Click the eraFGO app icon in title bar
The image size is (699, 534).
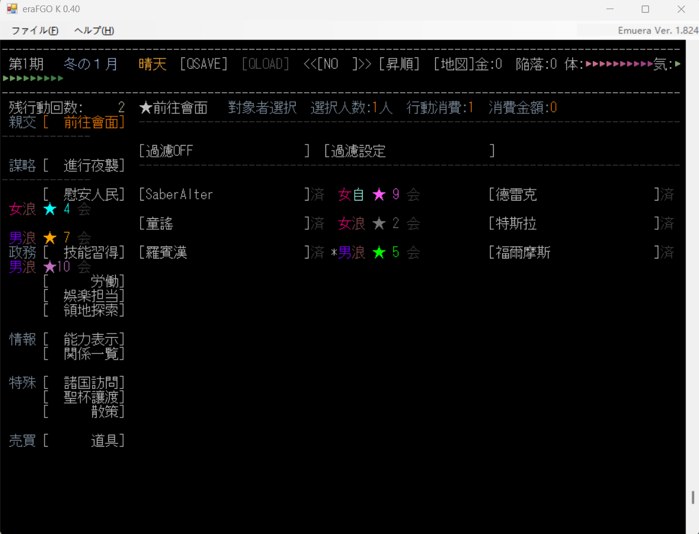point(12,9)
